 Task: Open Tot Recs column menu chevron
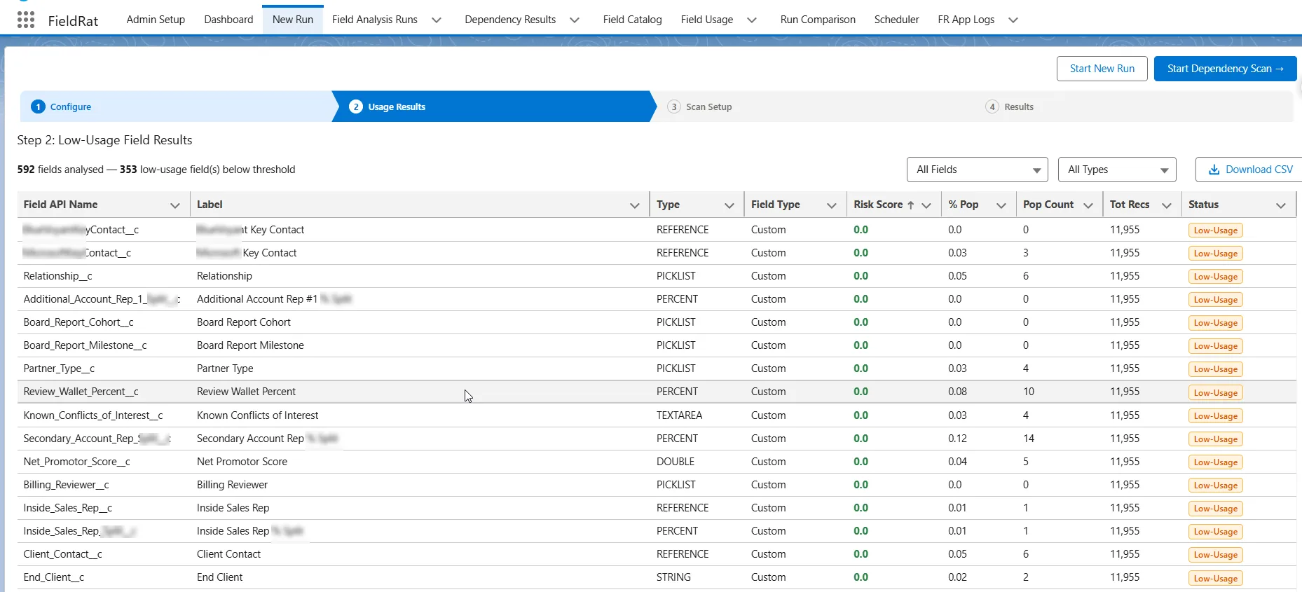click(1167, 205)
